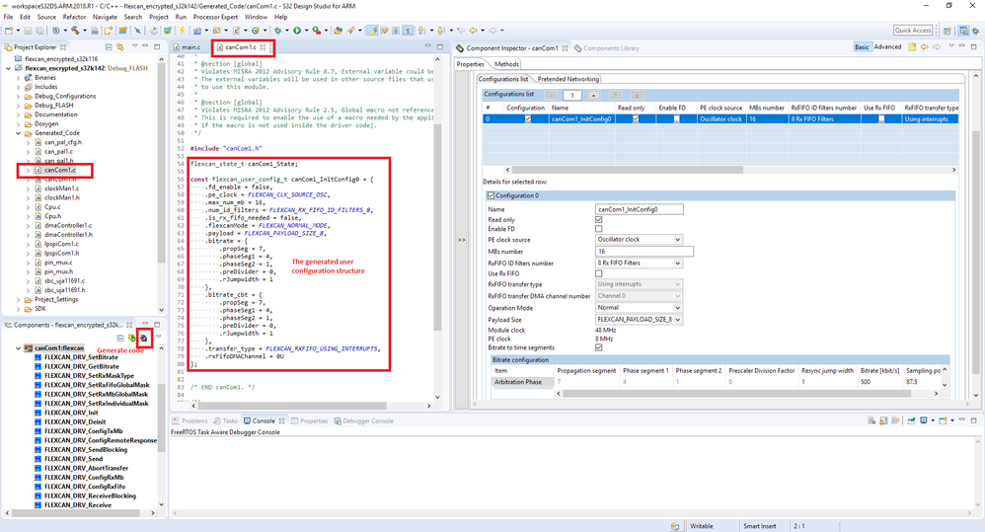Expand the Debug_Configurations folder
This screenshot has width=985, height=532.
(x=18, y=97)
